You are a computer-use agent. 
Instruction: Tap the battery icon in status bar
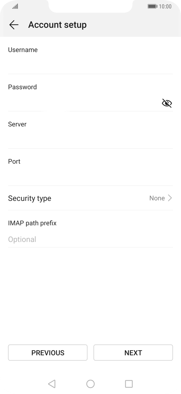point(152,6)
